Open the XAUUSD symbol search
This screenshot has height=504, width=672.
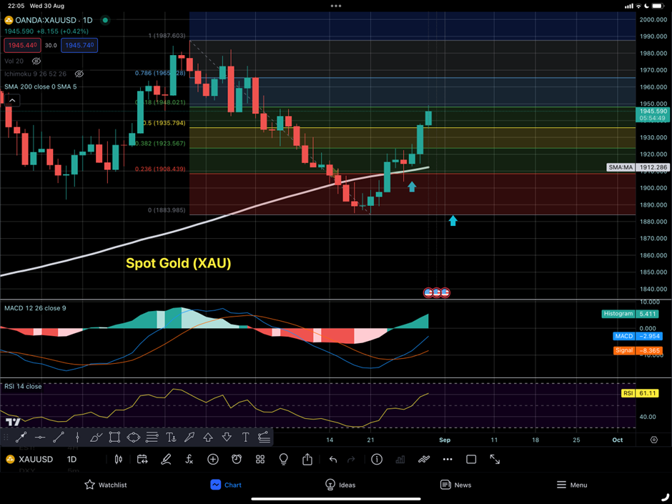(31, 460)
